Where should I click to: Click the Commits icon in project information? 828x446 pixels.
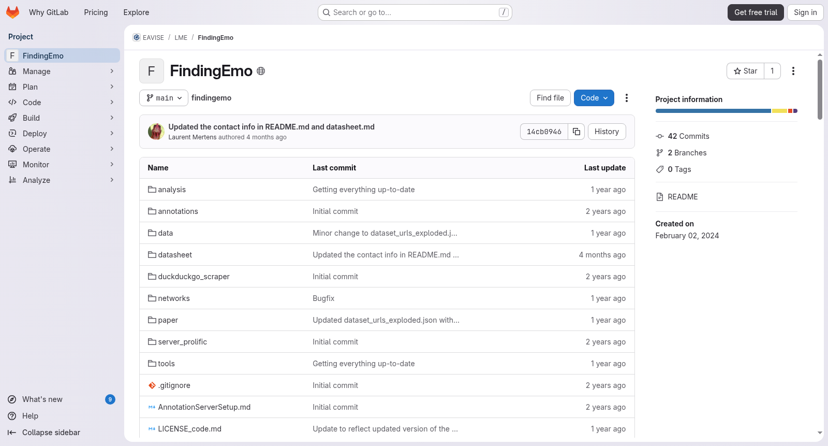(x=660, y=136)
